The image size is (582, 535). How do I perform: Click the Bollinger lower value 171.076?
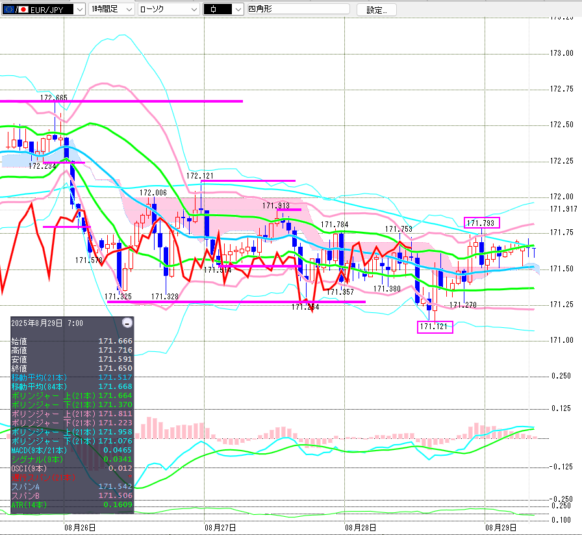(x=115, y=441)
